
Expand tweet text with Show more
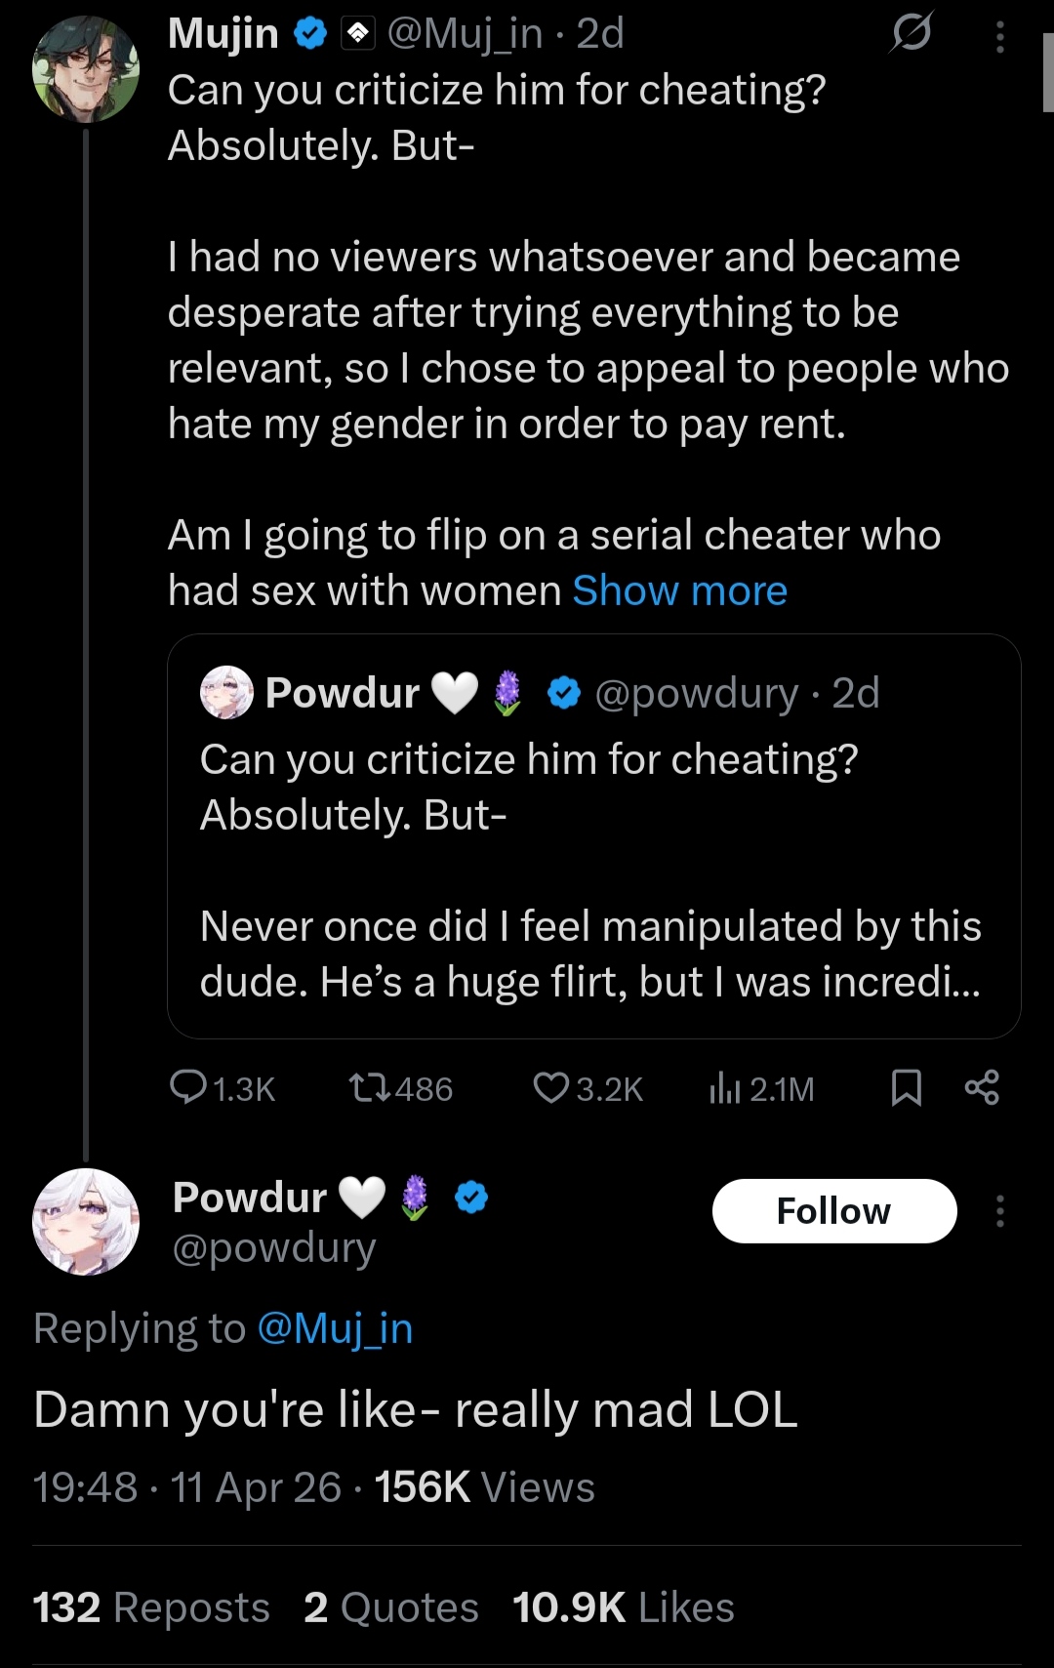679,590
